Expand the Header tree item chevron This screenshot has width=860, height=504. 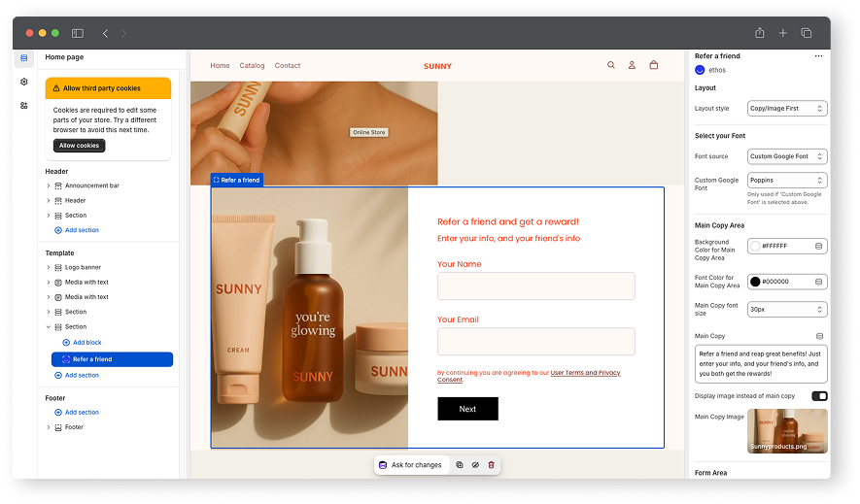tap(49, 200)
